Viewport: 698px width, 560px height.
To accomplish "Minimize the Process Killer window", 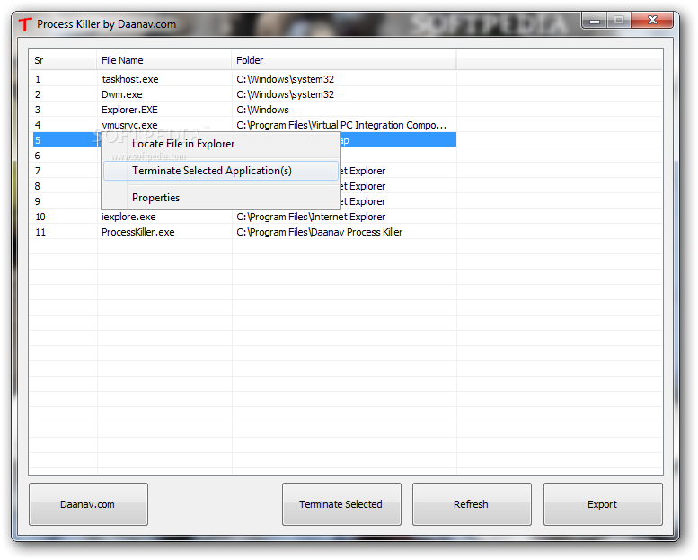I will click(x=595, y=21).
